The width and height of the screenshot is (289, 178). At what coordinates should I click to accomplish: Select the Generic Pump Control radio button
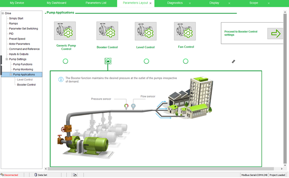click(x=65, y=61)
